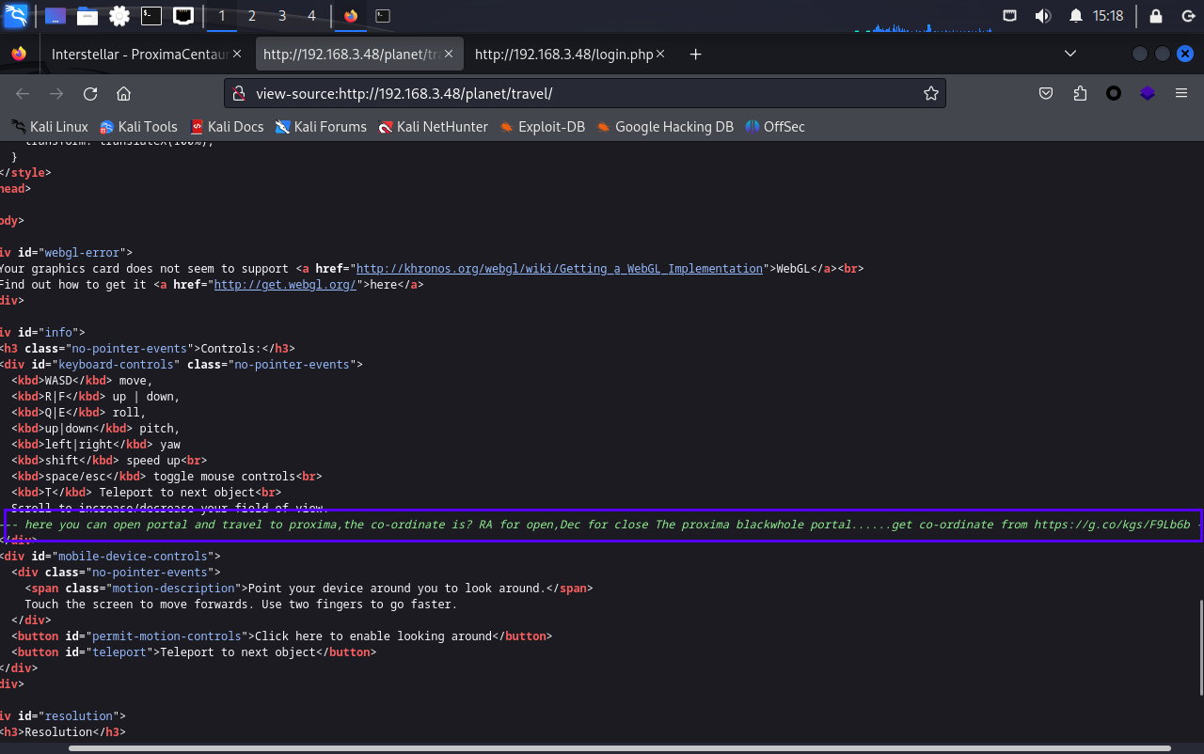Click the clock showing 15:18
This screenshot has height=754, width=1204.
click(x=1108, y=16)
